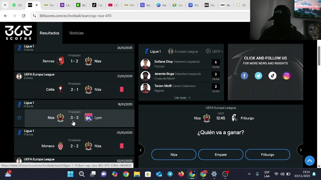The image size is (321, 180).
Task: Open the site information icon in the address bar
Action: tap(34, 16)
